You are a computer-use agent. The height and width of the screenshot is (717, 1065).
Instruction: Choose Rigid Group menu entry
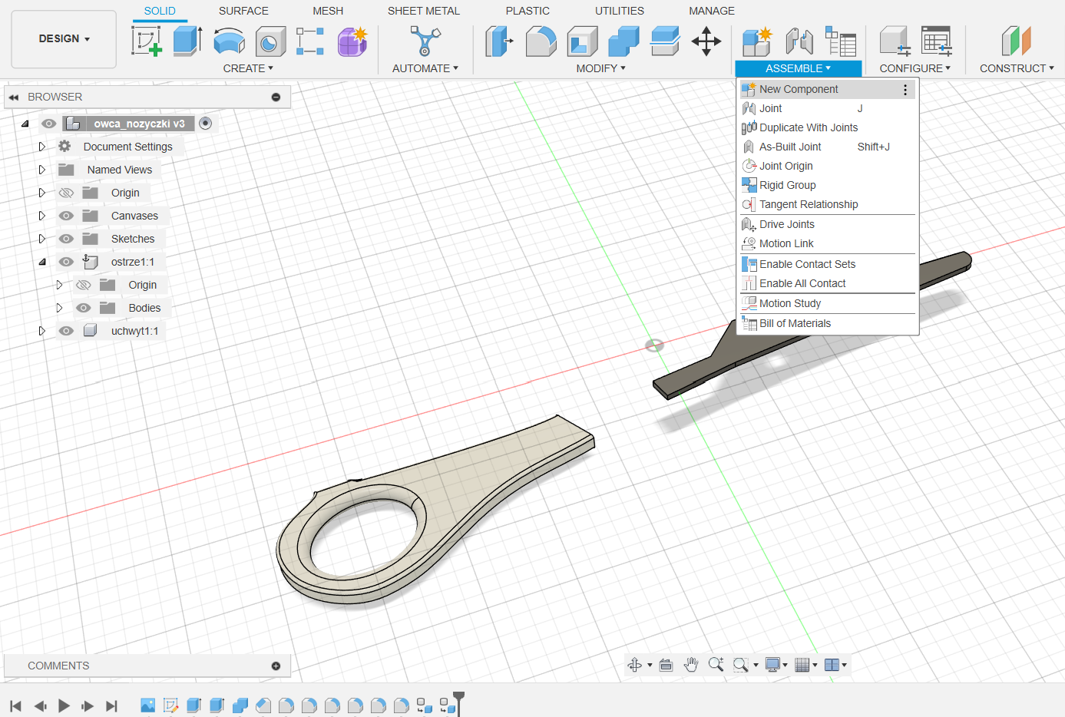click(828, 185)
